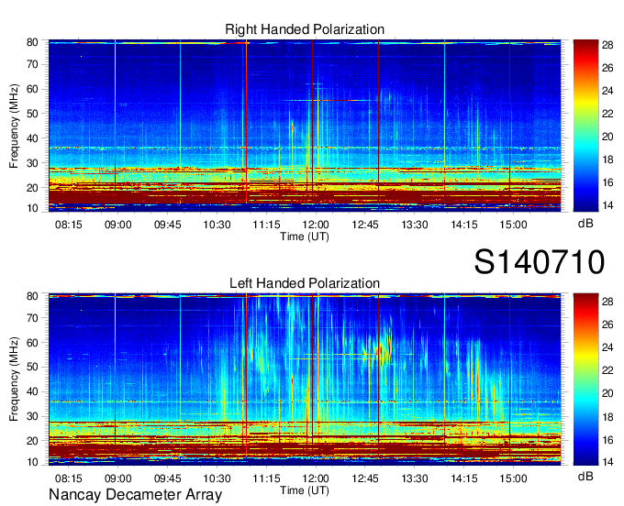Screen dimensions: 624x506
Task: Click the dB unit label beside the Left Handed colorbar
Action: 585,477
